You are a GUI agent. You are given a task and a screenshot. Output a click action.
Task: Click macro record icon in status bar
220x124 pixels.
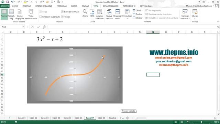[x=16, y=122]
